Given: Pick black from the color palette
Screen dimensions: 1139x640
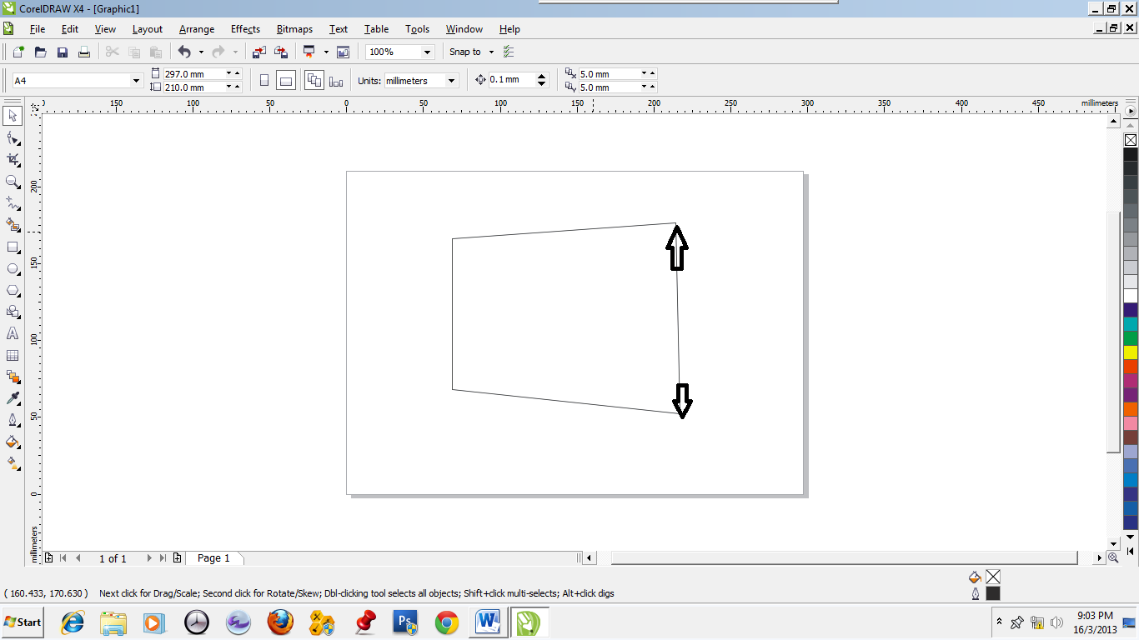Looking at the screenshot, I should 1131,152.
